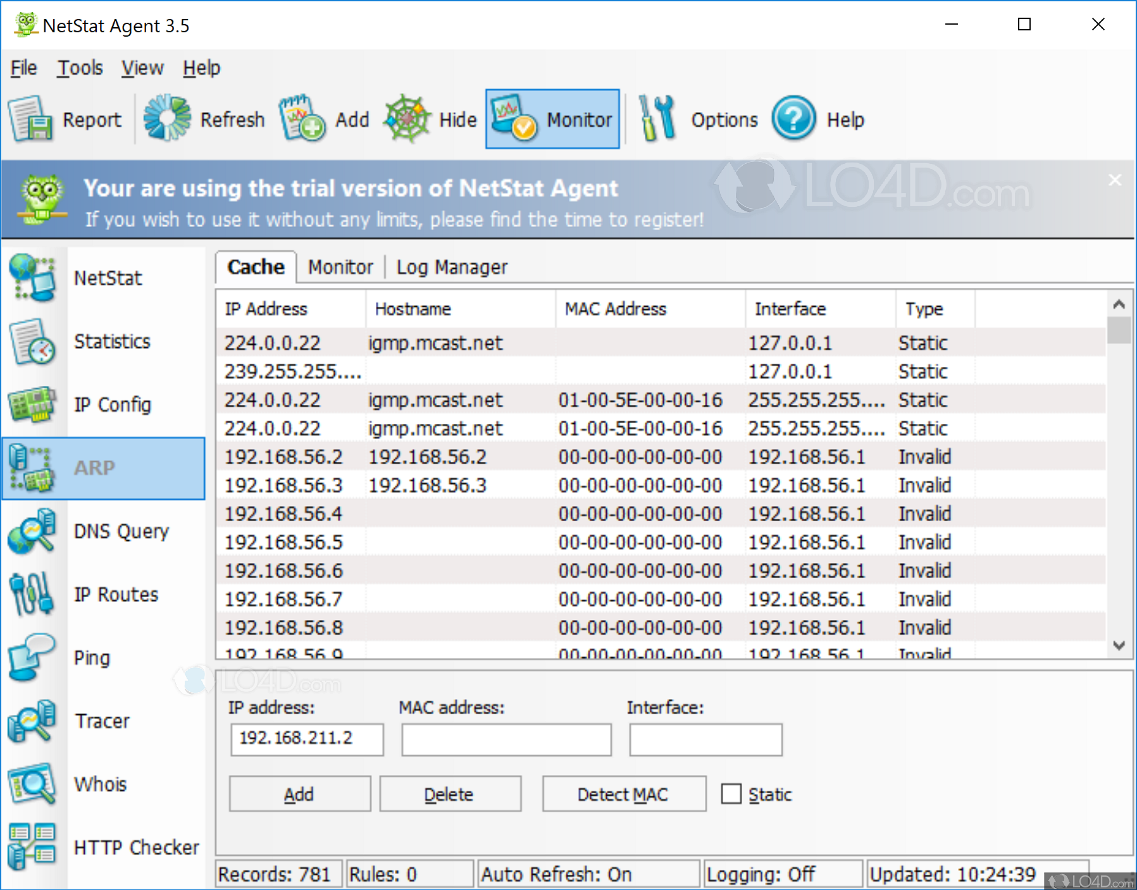Click the Detect MAC button
This screenshot has width=1137, height=890.
pos(623,793)
